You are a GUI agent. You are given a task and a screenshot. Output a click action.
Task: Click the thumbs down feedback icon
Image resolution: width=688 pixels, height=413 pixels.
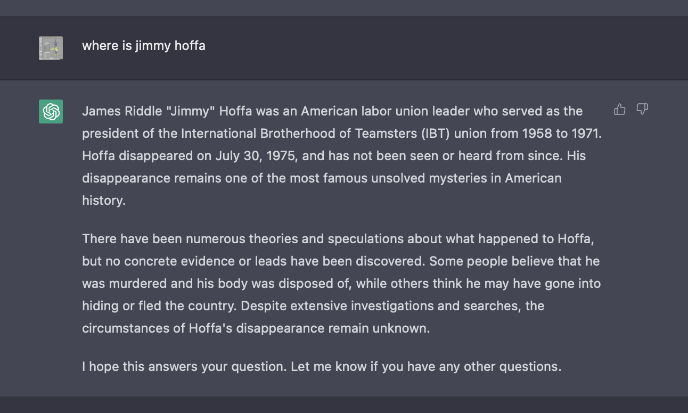pos(642,110)
